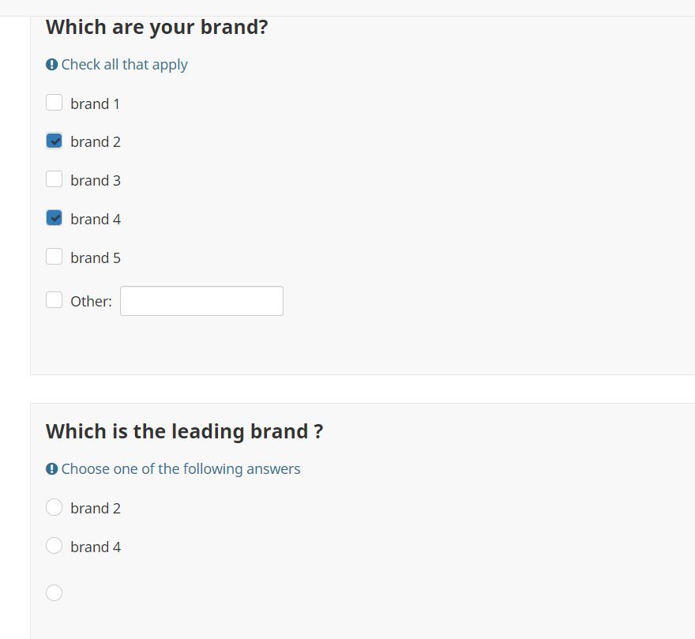This screenshot has height=639, width=695.
Task: Click the "Which are your brand?" heading
Action: click(x=156, y=27)
